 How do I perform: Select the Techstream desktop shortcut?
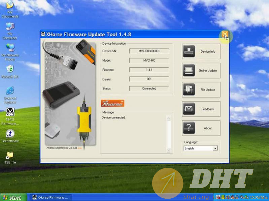coord(10,136)
